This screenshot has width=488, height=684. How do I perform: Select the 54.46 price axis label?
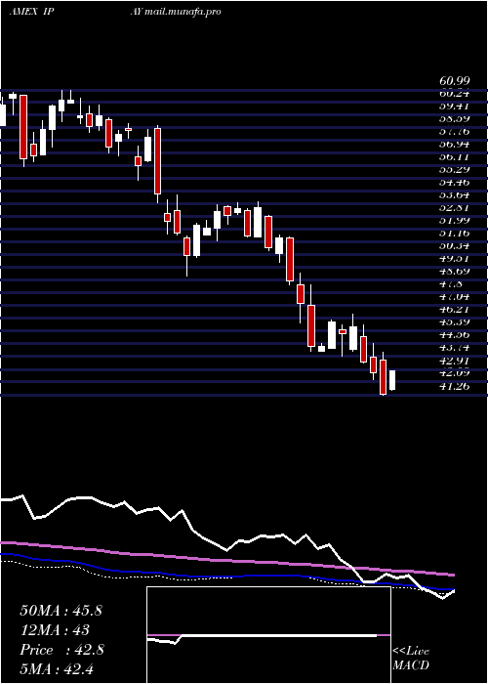click(454, 183)
